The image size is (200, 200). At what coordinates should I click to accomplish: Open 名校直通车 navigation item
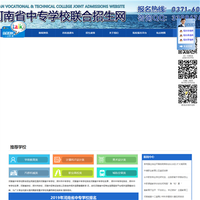[68, 33]
